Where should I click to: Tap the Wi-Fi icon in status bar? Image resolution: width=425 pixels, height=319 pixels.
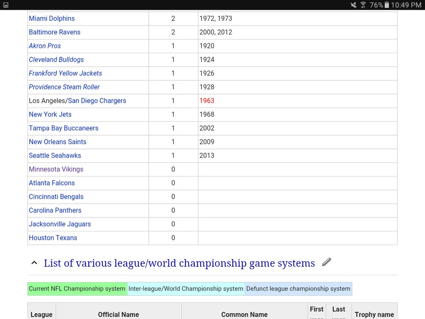coord(363,5)
